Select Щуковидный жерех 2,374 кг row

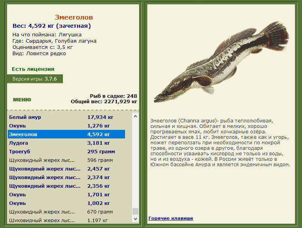[66, 178]
